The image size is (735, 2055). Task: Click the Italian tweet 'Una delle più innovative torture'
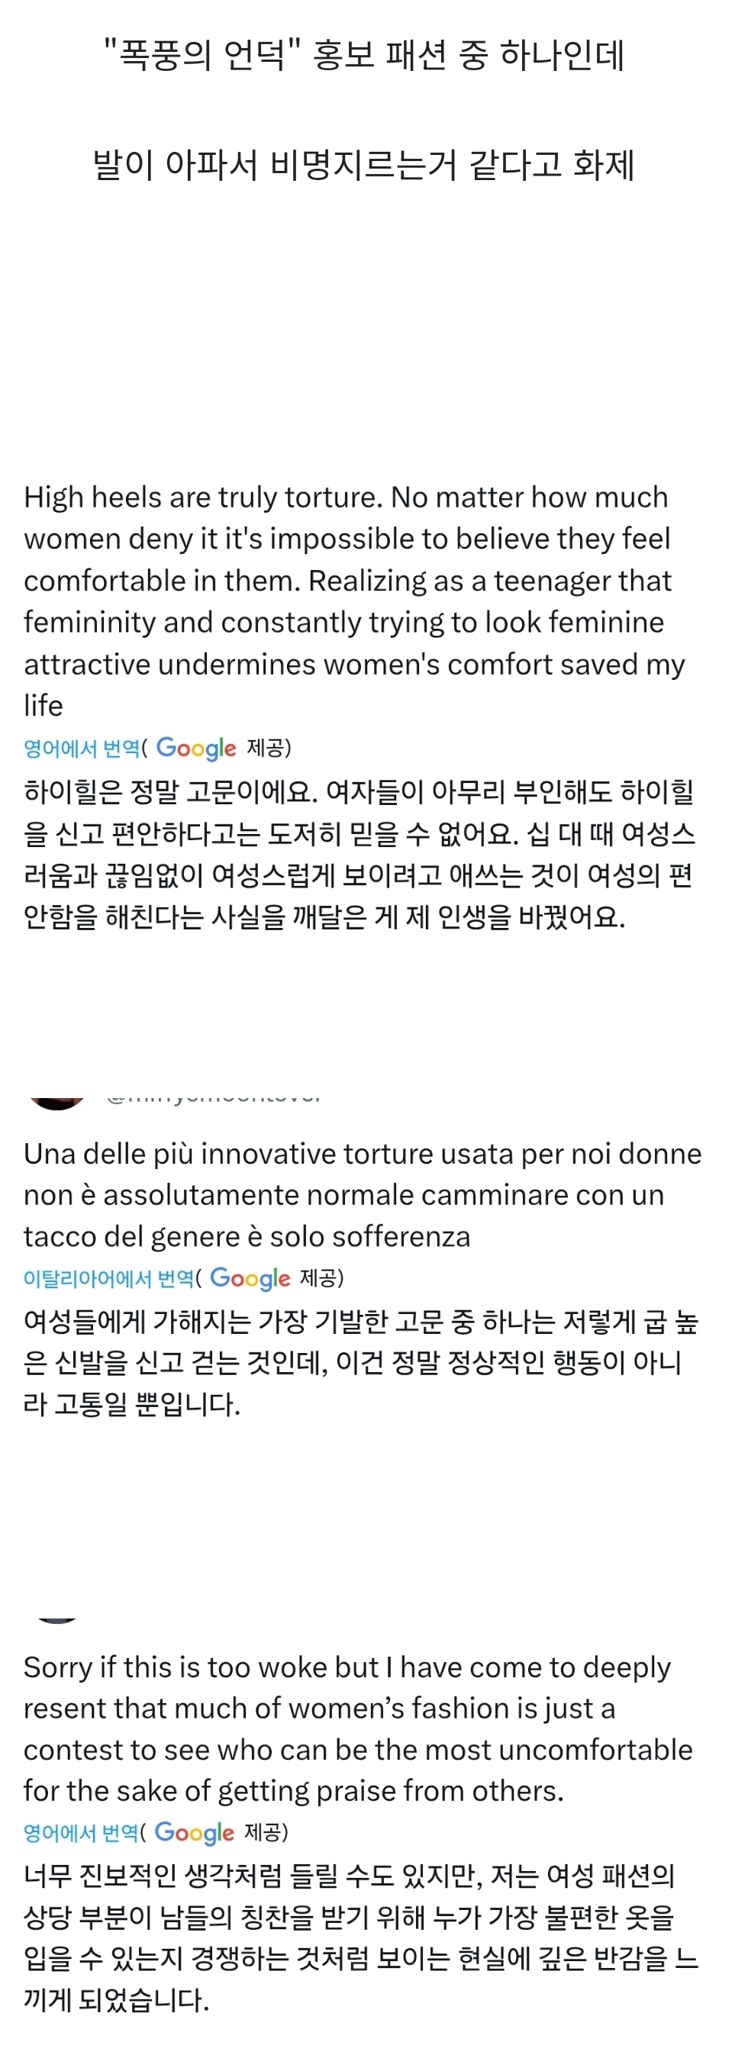pyautogui.click(x=359, y=1194)
